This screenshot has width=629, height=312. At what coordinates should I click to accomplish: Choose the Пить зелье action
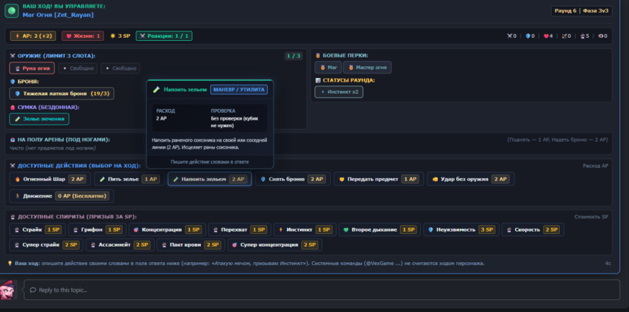[x=127, y=179]
